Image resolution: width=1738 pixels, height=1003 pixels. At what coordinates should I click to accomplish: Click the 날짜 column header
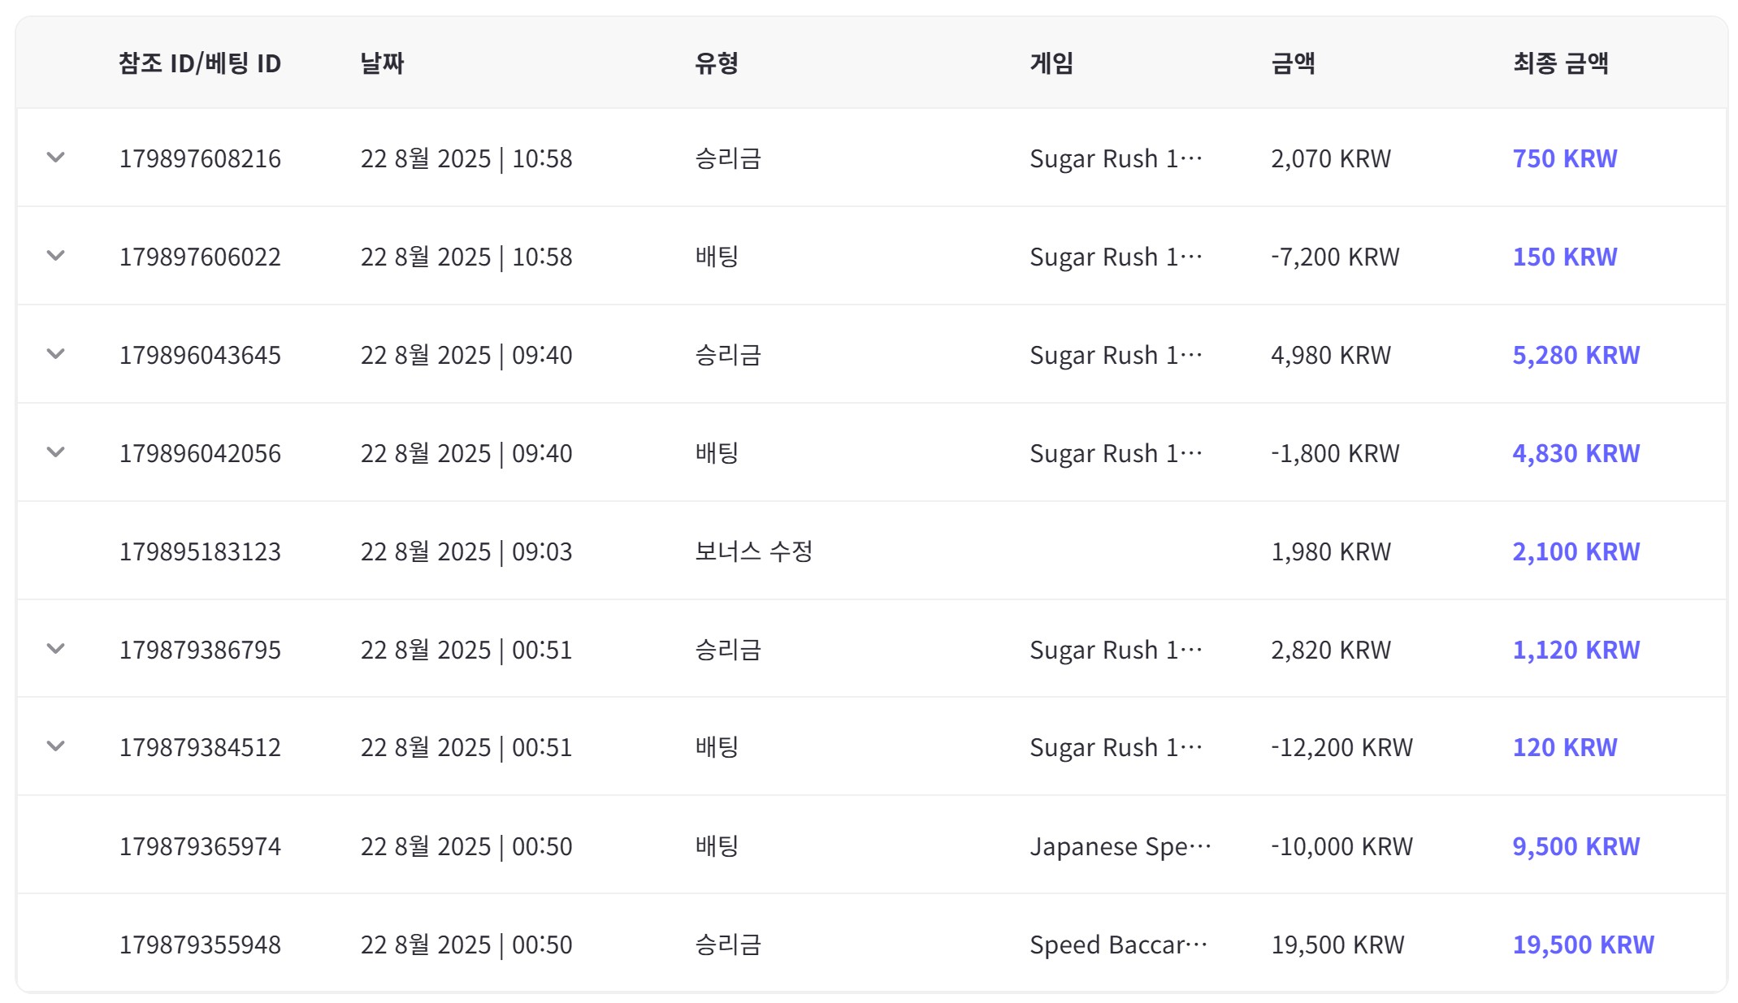point(382,63)
